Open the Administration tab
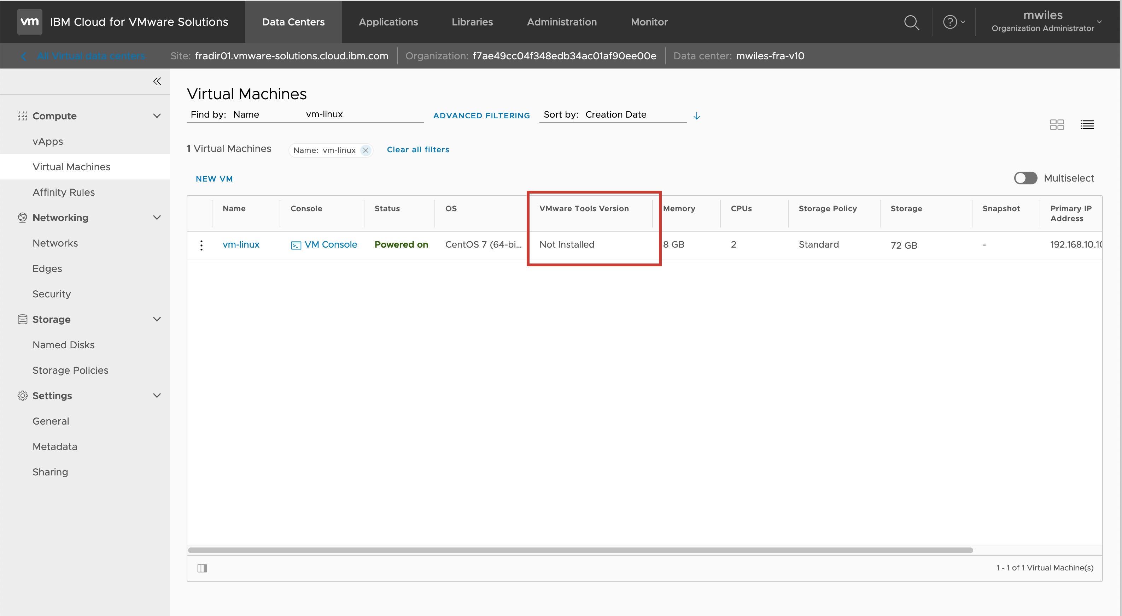 (561, 22)
